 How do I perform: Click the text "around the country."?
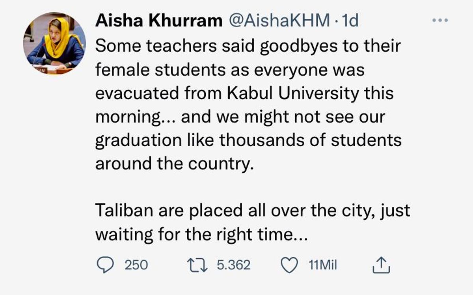pyautogui.click(x=174, y=164)
